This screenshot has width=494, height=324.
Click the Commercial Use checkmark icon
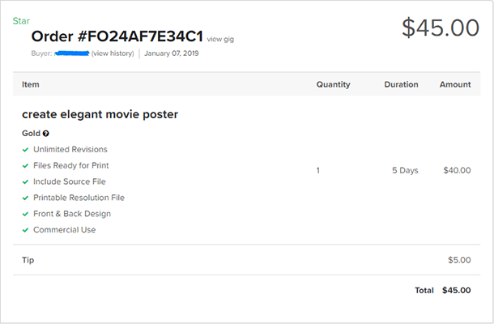tap(26, 230)
